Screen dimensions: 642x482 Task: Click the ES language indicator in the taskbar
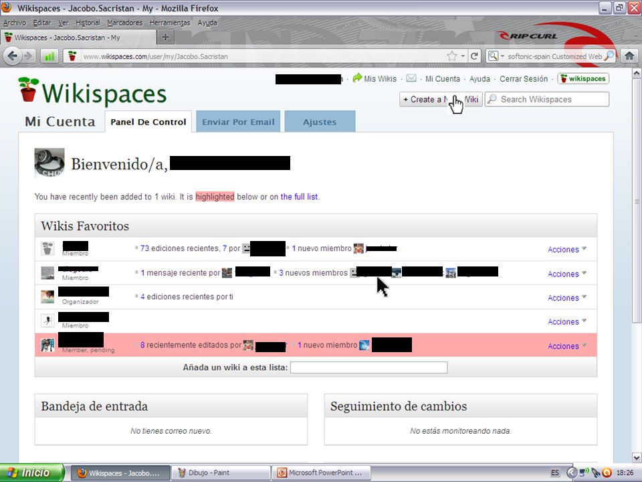click(x=555, y=473)
